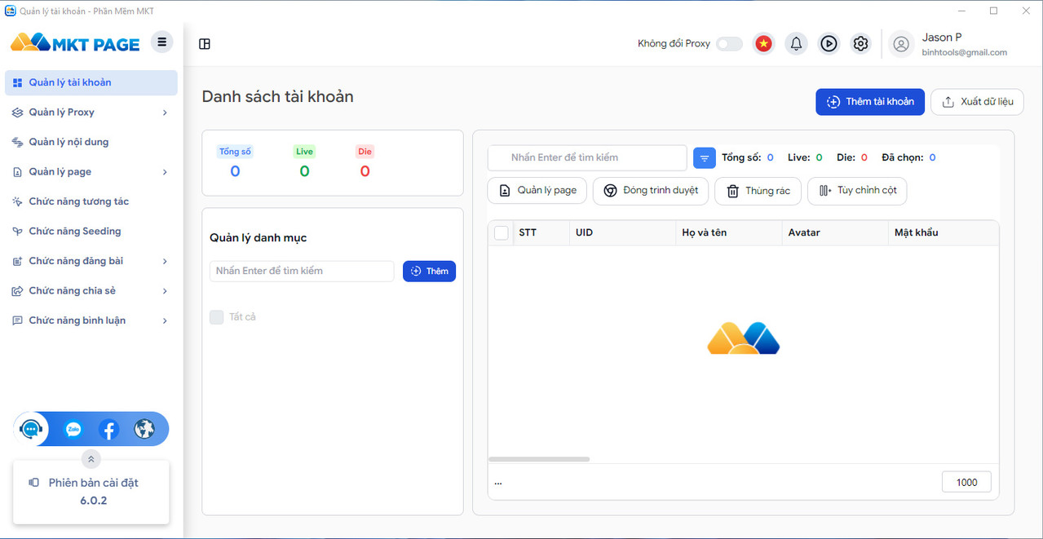The image size is (1043, 539).
Task: Focus the category search input field
Action: [x=302, y=272]
